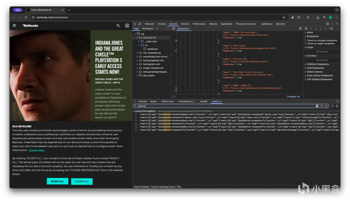
Task: Click the ACCEPT ALL cookies button
Action: tap(82, 182)
